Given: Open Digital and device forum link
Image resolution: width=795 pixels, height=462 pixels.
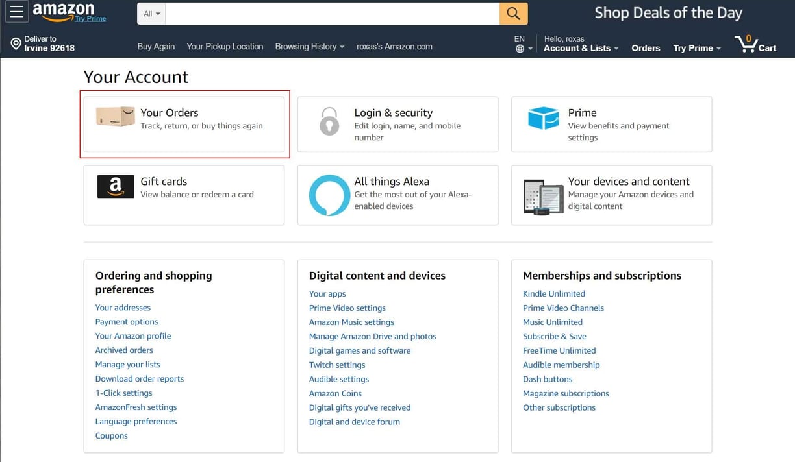Looking at the screenshot, I should click(355, 422).
